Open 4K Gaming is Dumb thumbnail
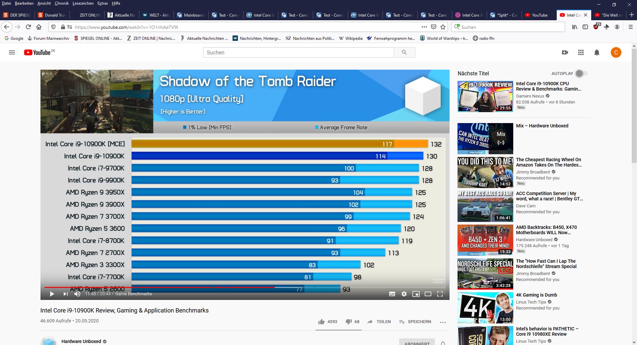The width and height of the screenshot is (637, 345). pos(485,308)
